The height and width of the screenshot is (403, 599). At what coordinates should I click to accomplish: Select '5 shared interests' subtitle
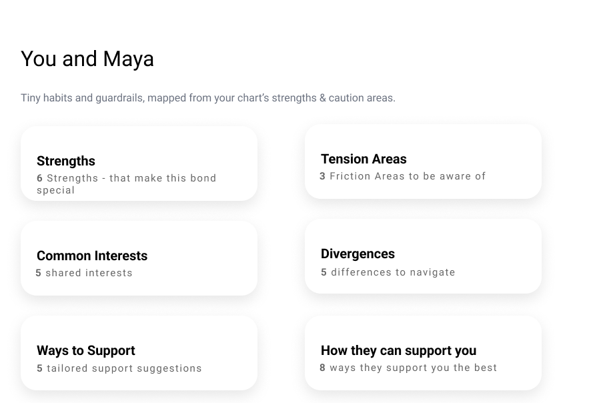click(x=84, y=273)
